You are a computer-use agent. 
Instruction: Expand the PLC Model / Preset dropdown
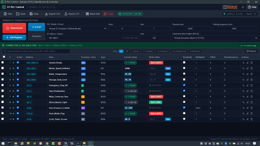pyautogui.click(x=77, y=29)
